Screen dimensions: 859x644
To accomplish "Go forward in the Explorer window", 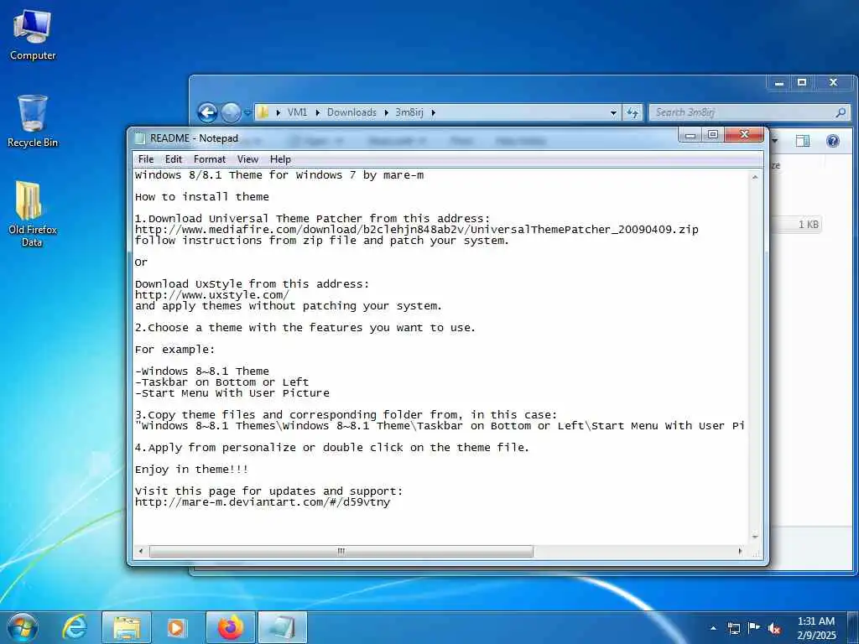I will (x=231, y=113).
